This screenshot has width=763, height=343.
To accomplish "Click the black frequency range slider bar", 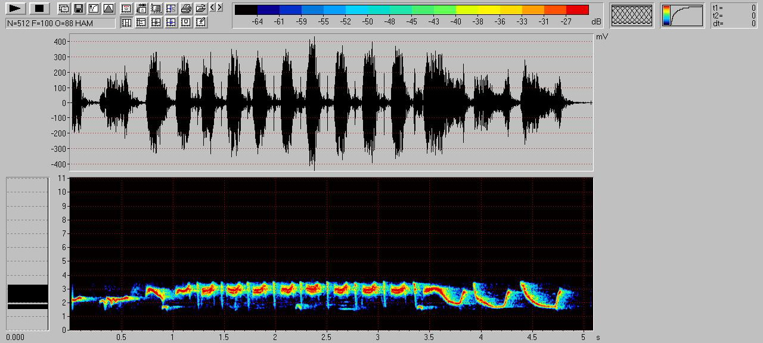I will [27, 296].
